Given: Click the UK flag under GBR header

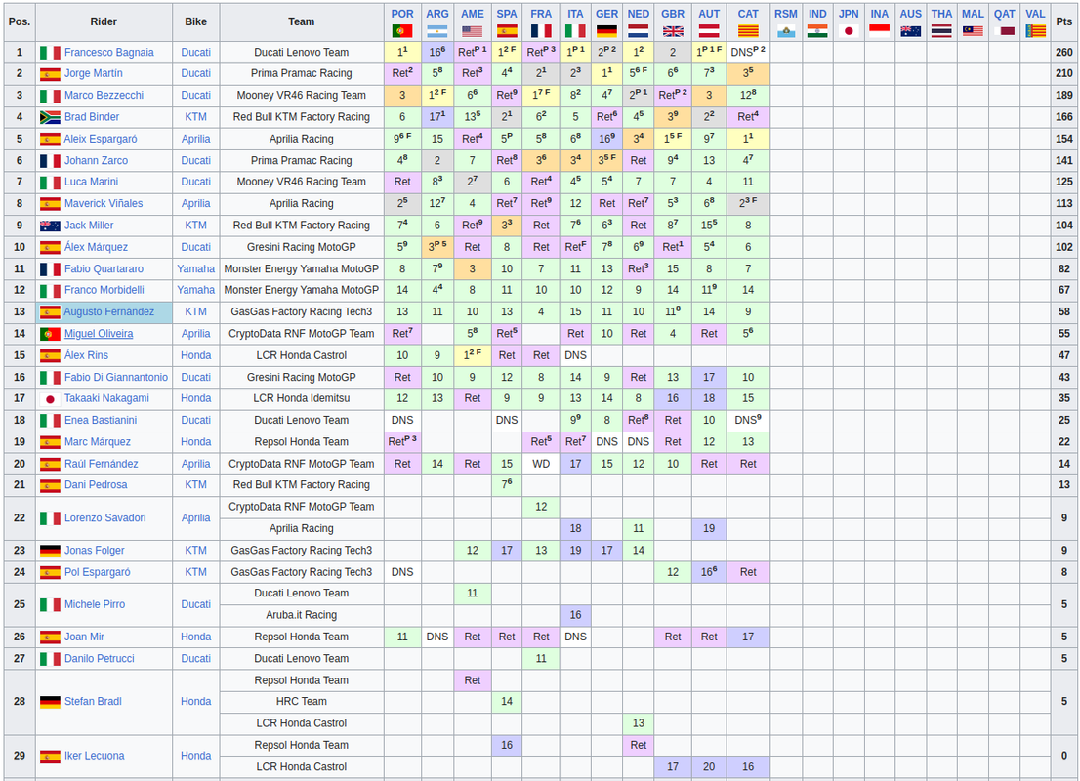Looking at the screenshot, I should 673,31.
